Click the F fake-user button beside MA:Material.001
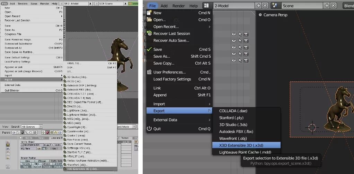The height and width of the screenshot is (174, 354). pyautogui.click(x=51, y=145)
